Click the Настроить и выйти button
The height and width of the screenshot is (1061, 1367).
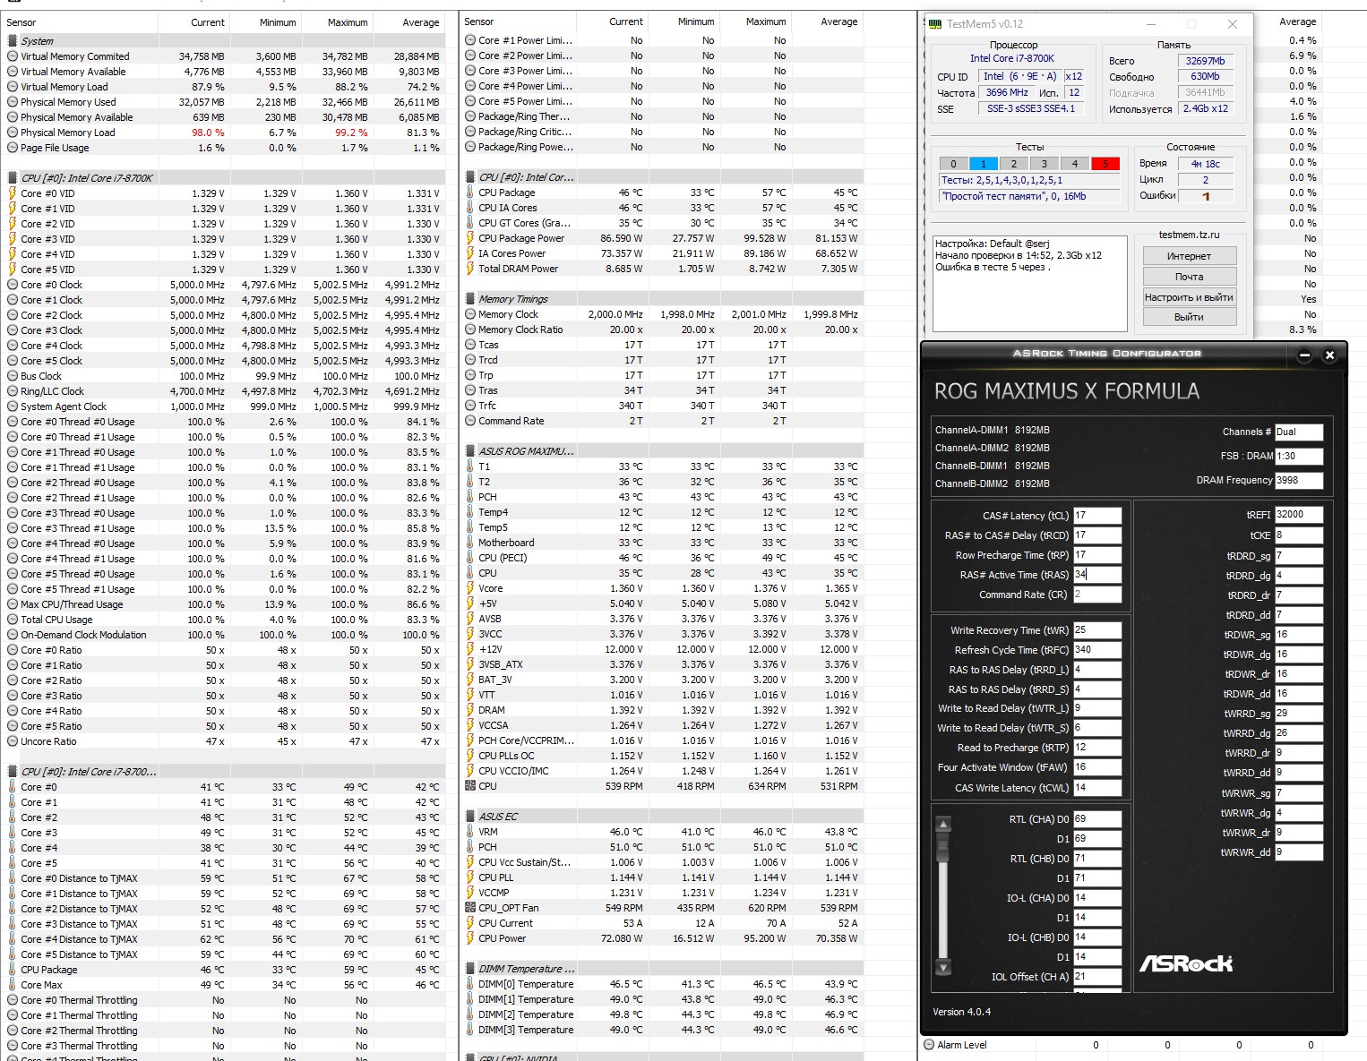click(1190, 297)
